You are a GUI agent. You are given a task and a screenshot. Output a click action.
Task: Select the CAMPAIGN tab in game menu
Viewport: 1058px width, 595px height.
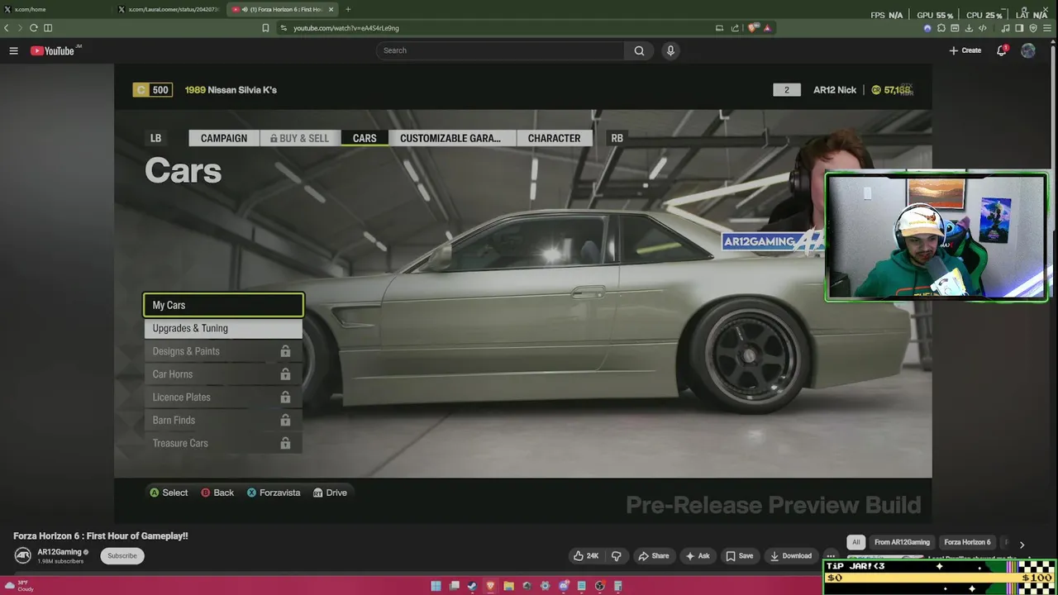223,138
